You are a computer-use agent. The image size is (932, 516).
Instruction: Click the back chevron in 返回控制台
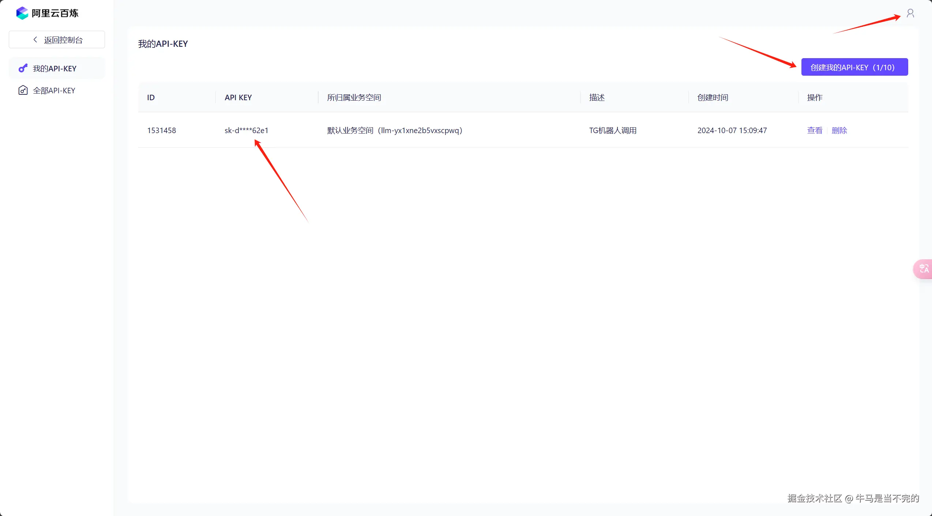tap(35, 39)
